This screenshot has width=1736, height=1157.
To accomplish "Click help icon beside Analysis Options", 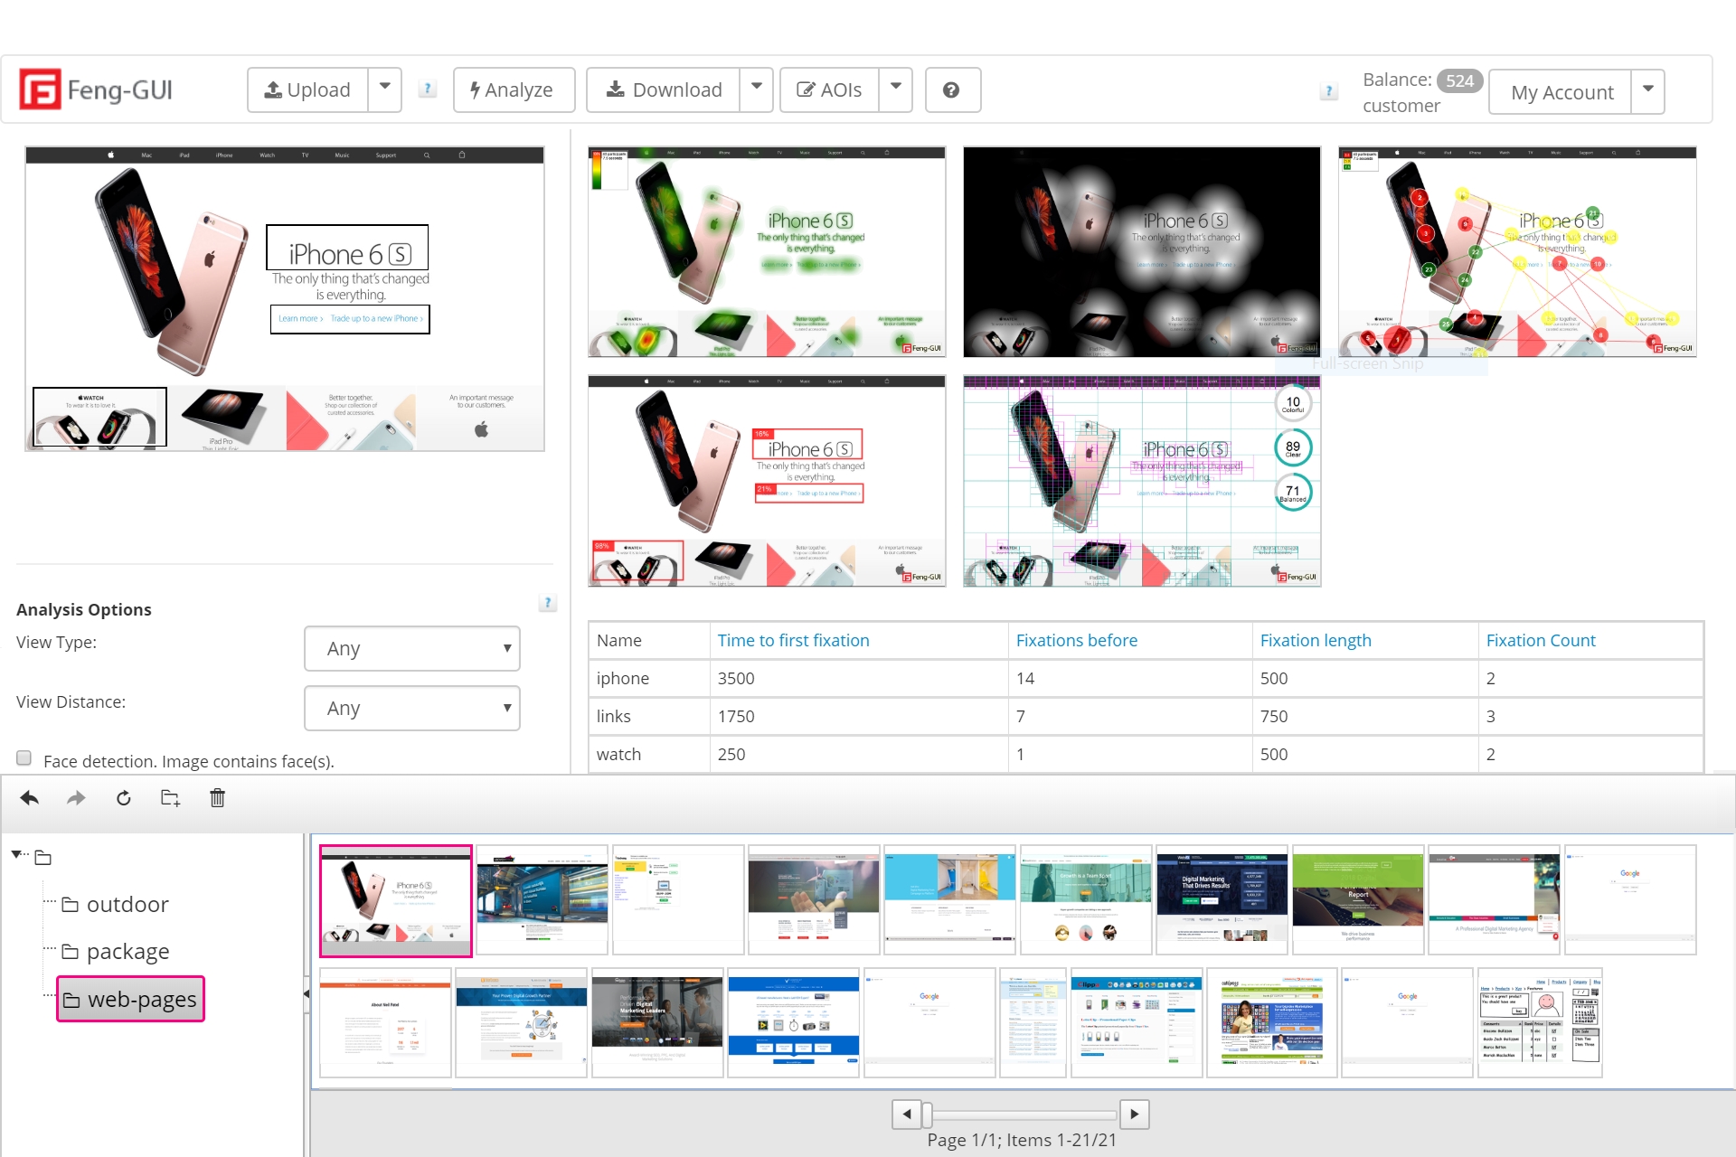I will (x=547, y=603).
